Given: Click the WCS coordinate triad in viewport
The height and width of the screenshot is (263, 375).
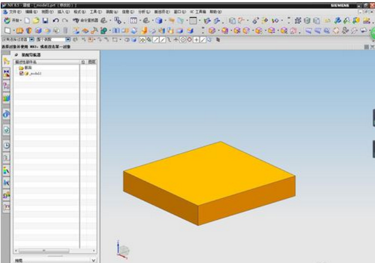Looking at the screenshot, I should pos(123,249).
